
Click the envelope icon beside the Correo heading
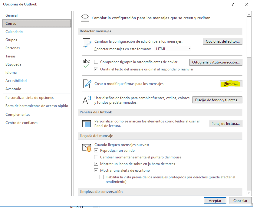85,18
